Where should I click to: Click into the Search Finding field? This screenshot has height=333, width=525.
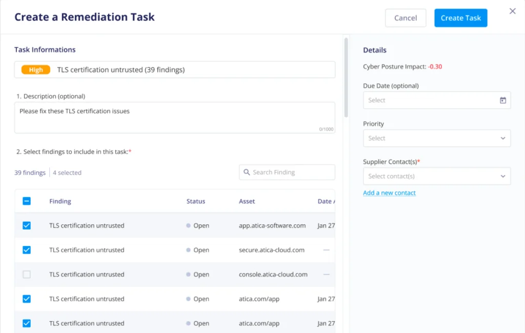click(287, 172)
